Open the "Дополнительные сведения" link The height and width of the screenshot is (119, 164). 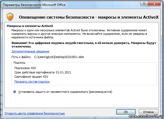30,51
